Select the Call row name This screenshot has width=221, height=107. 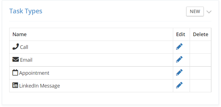pos(24,47)
